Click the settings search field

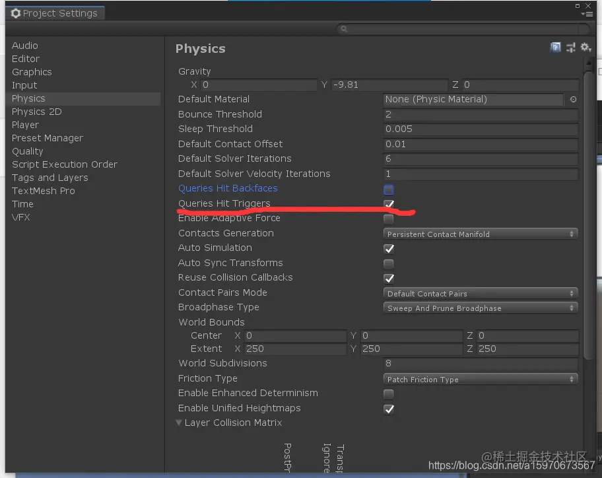click(463, 29)
